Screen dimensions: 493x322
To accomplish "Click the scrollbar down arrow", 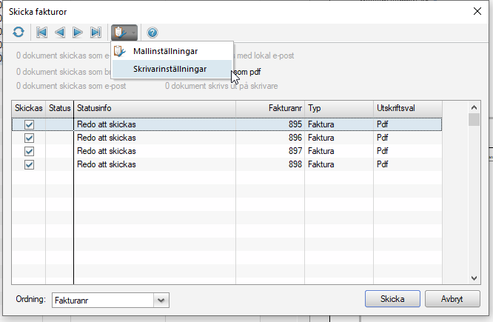I will [474, 278].
